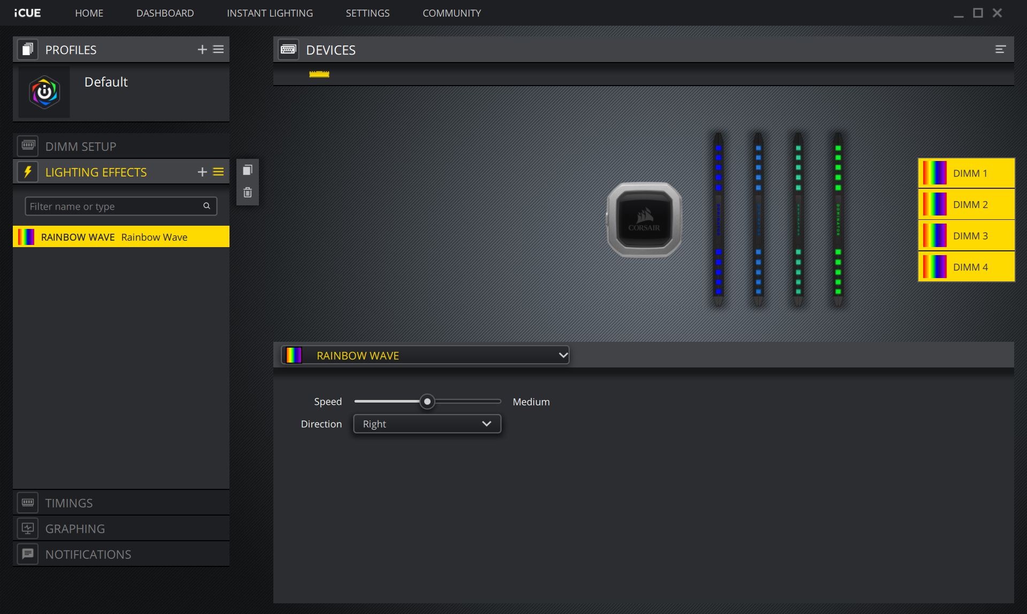Add a new lighting effect
The image size is (1027, 614).
pyautogui.click(x=202, y=172)
